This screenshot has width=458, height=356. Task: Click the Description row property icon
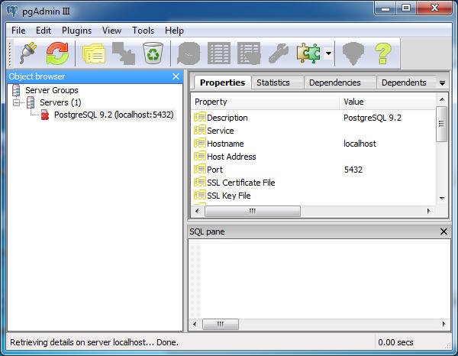click(200, 117)
